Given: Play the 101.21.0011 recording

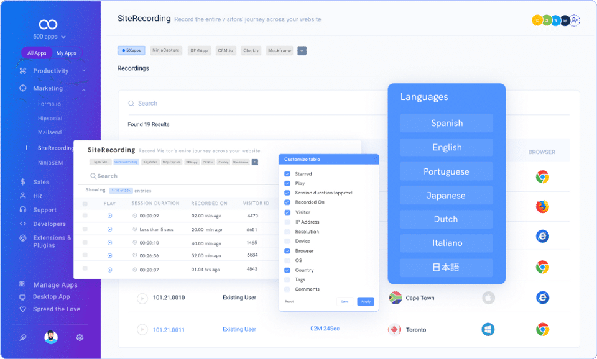Looking at the screenshot, I should click(x=142, y=329).
